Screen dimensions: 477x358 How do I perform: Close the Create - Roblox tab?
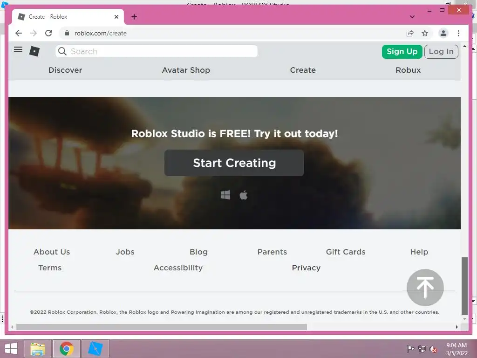point(116,17)
